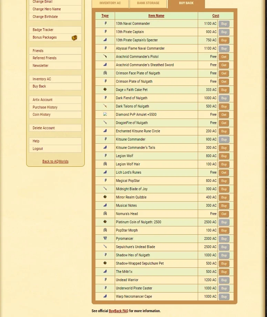Image resolution: width=267 pixels, height=317 pixels.
Task: Open Badge Tracker in sidebar menu
Action: point(55,30)
